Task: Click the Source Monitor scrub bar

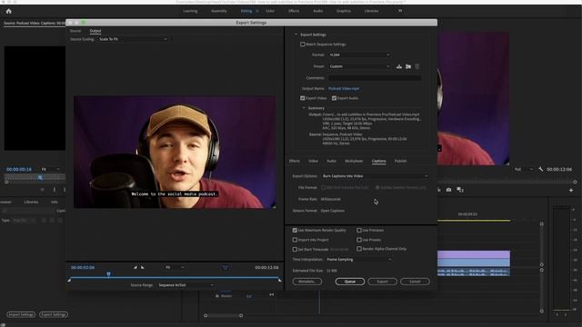Action: point(35,177)
